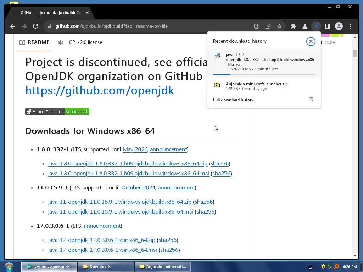This screenshot has width=363, height=272.
Task: Download java-11-openjdk x86_64.zip
Action: tap(120, 202)
